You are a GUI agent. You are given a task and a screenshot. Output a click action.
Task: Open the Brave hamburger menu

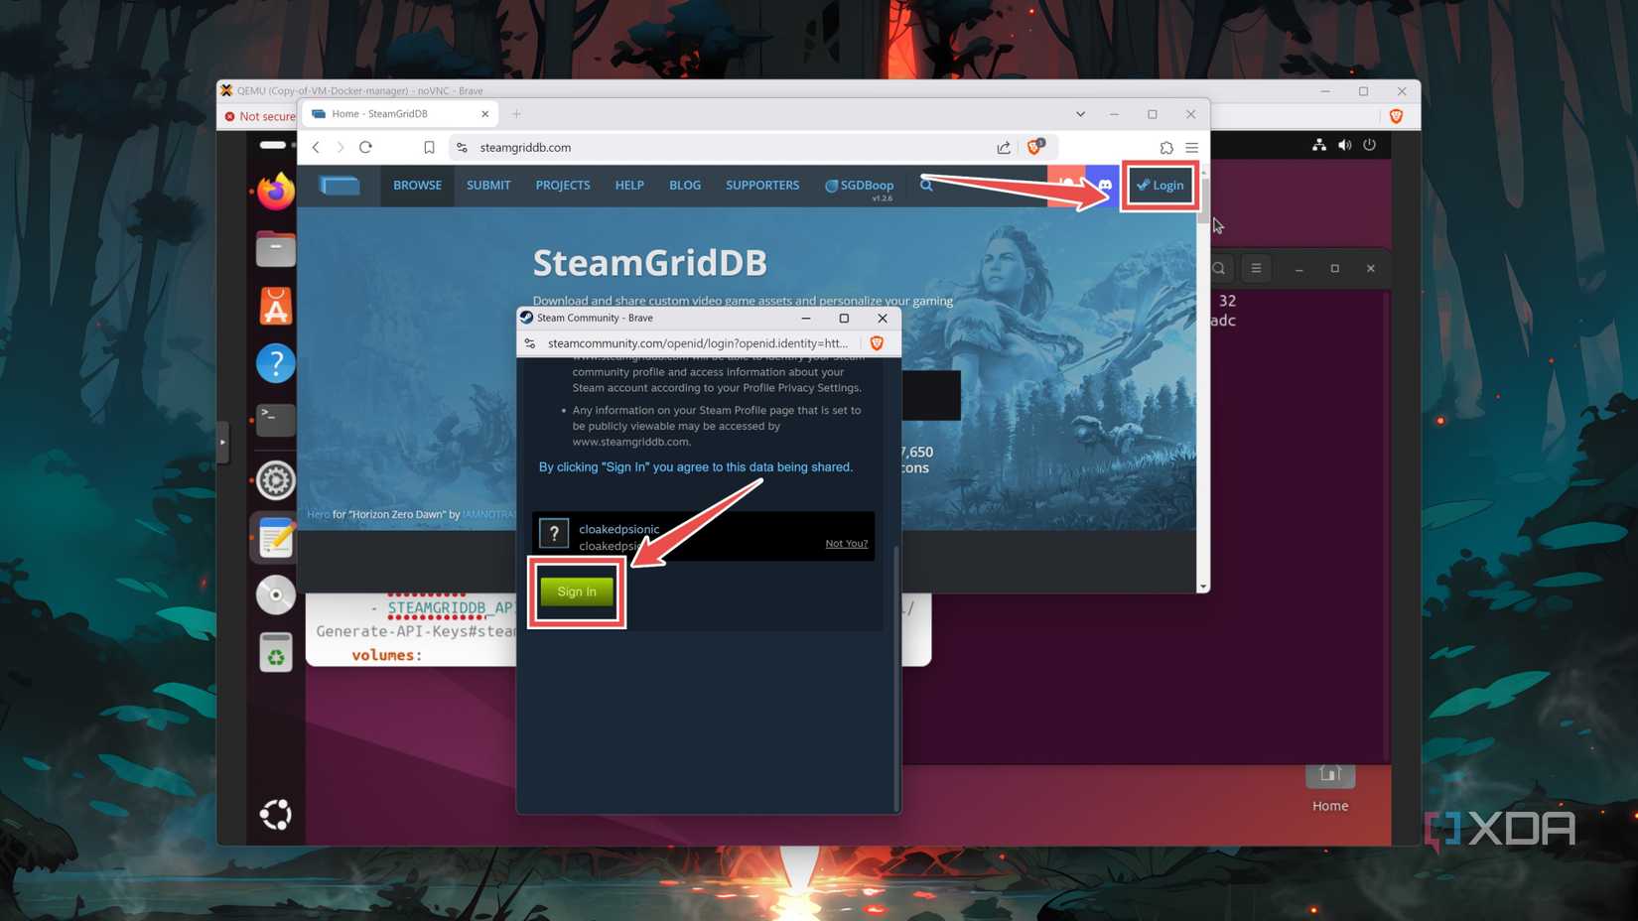point(1191,147)
